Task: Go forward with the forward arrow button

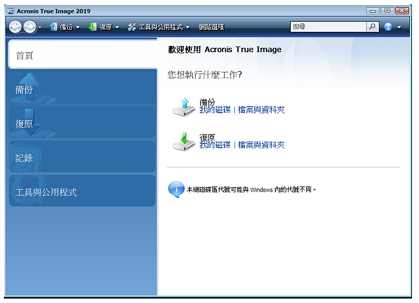Action: [x=30, y=27]
